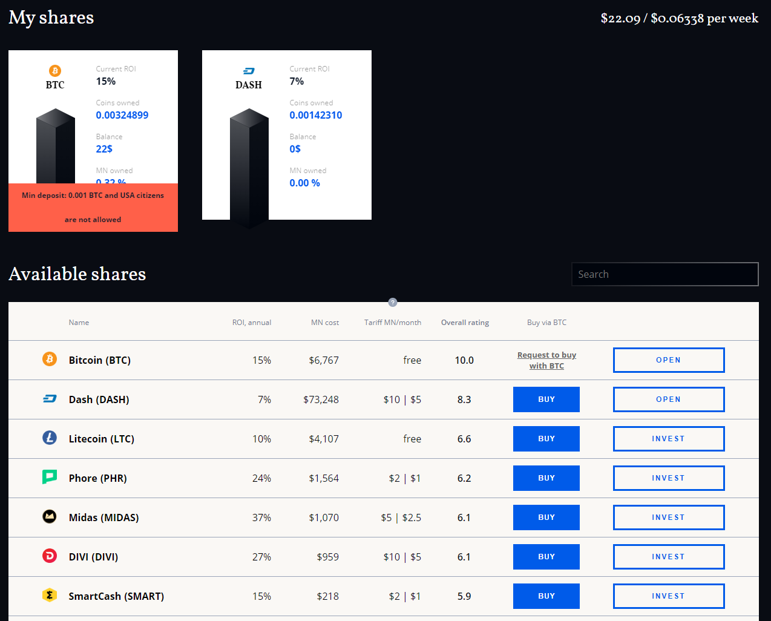Click BTC Current ROI value 15% in card
This screenshot has height=621, width=771.
pos(106,81)
